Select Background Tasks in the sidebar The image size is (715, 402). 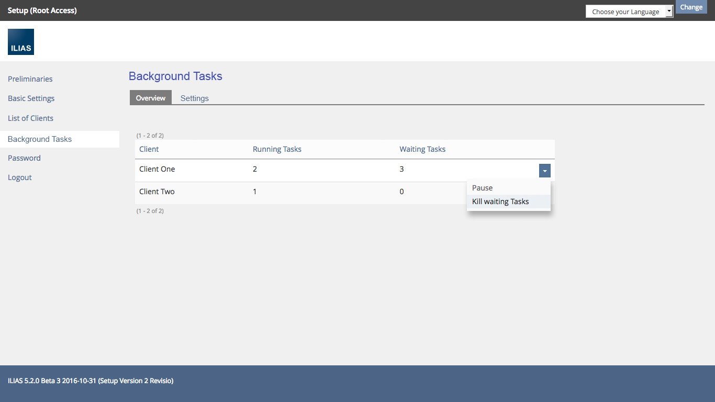click(x=40, y=139)
